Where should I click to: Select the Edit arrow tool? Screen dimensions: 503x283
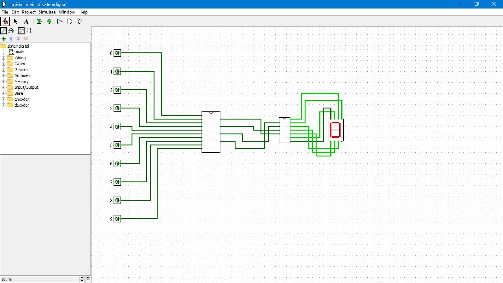pyautogui.click(x=15, y=22)
